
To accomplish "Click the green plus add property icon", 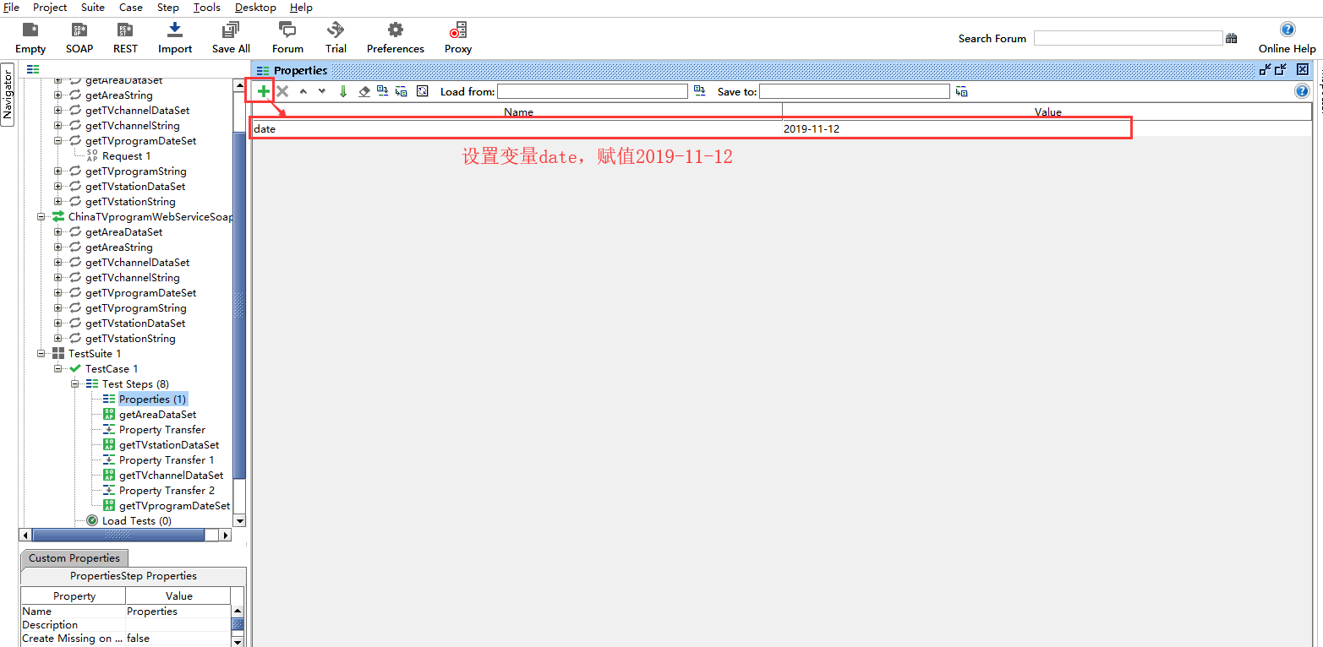I will [263, 91].
